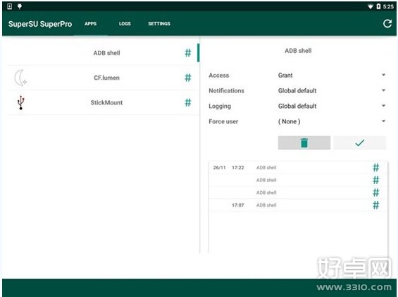Click the Wi-Fi status bar icon
Screen dimensions: 398x297
[371, 6]
